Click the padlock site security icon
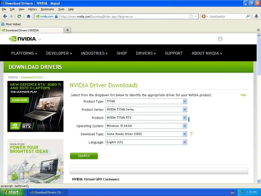This screenshot has width=261, height=196. pyautogui.click(x=56, y=16)
